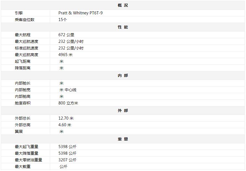Select the Pratt & Whitney PT6T-9 engine value

pyautogui.click(x=81, y=13)
